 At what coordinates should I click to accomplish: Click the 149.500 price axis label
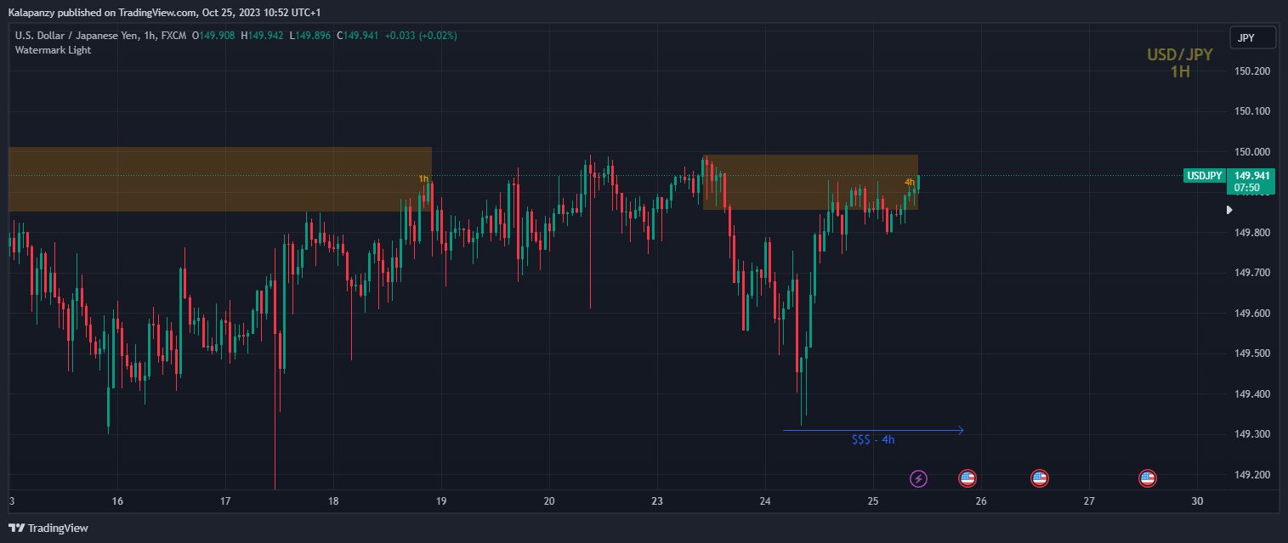(x=1251, y=354)
